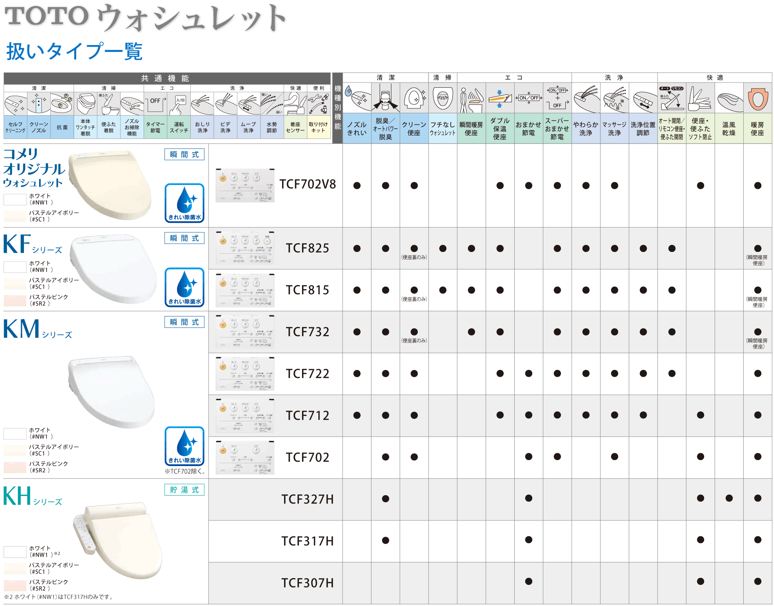The image size is (774, 606).
Task: Click the 脱臭 オートパワー脱臭 icon
Action: click(x=385, y=98)
